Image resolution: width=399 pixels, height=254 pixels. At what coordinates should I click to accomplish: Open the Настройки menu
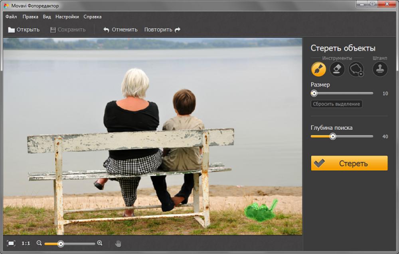[x=67, y=17]
